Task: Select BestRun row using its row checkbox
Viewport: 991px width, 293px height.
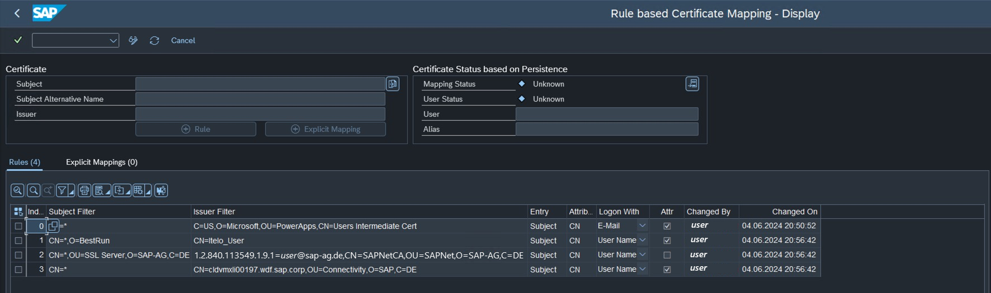Action: [x=18, y=241]
